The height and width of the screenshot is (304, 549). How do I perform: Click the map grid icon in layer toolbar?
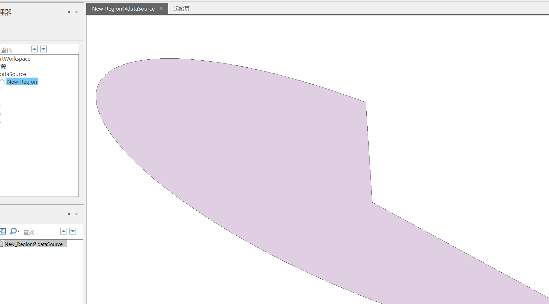tap(3, 231)
